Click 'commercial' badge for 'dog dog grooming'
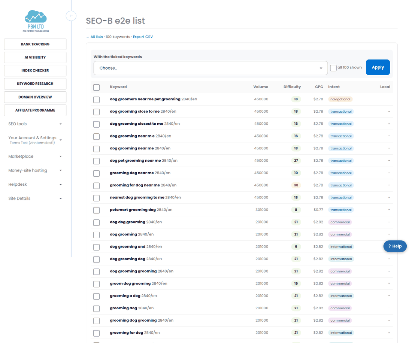Viewport: 412px width, 343px height. click(340, 222)
